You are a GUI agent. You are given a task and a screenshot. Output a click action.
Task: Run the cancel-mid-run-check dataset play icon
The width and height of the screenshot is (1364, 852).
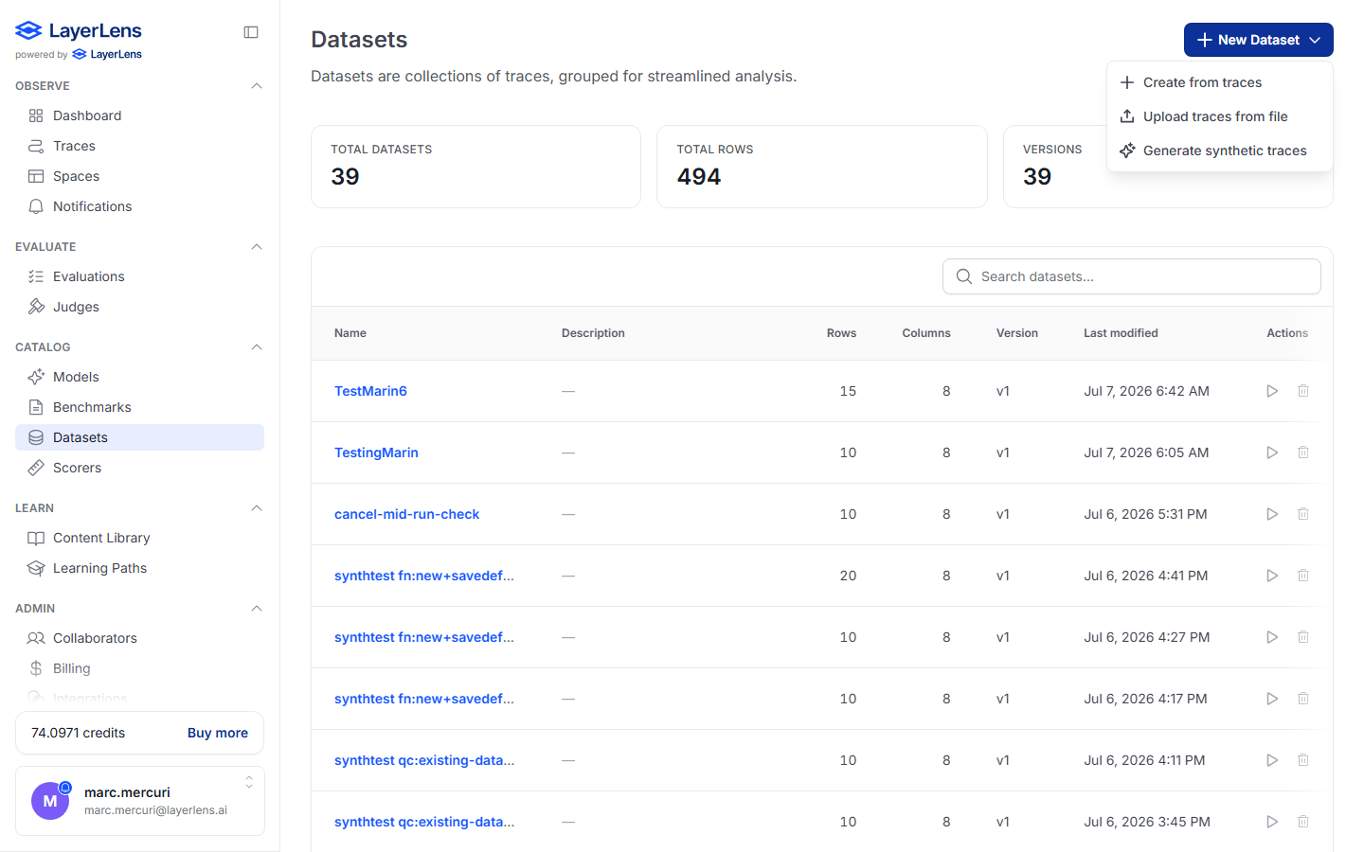[1272, 514]
